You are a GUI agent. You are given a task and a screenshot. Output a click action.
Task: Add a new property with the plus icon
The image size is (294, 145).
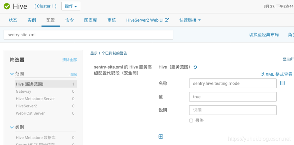pyautogui.click(x=161, y=137)
